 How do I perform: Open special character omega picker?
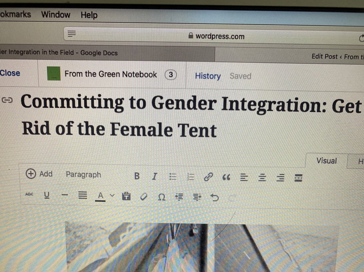coord(162,198)
